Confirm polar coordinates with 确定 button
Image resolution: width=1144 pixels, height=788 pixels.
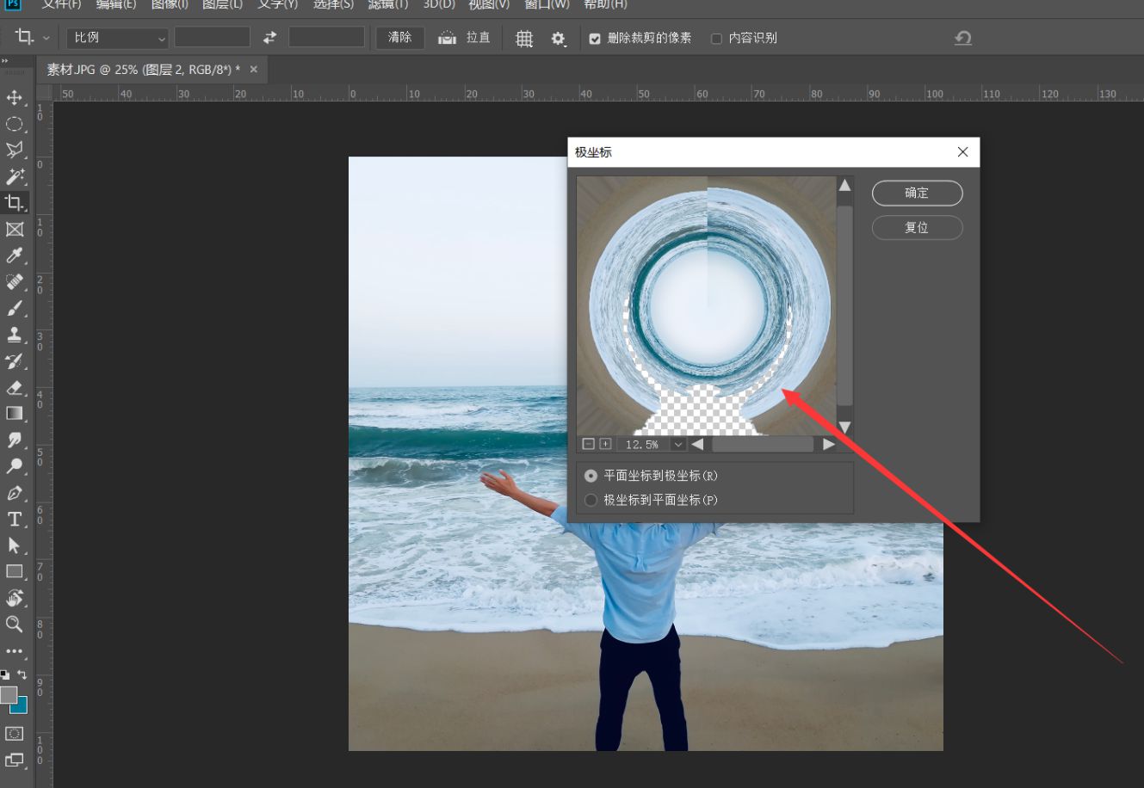[x=917, y=193]
